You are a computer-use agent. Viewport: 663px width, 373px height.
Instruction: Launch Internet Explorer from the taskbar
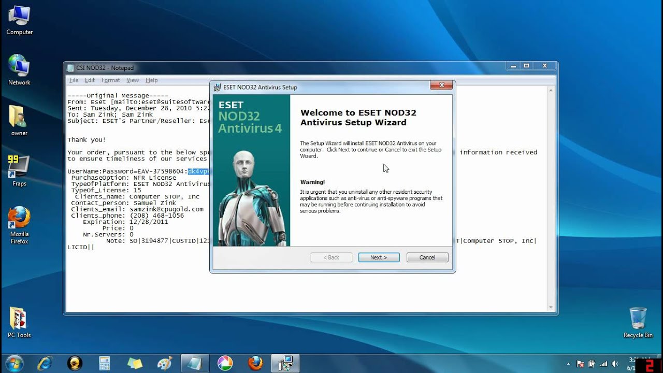coord(45,364)
